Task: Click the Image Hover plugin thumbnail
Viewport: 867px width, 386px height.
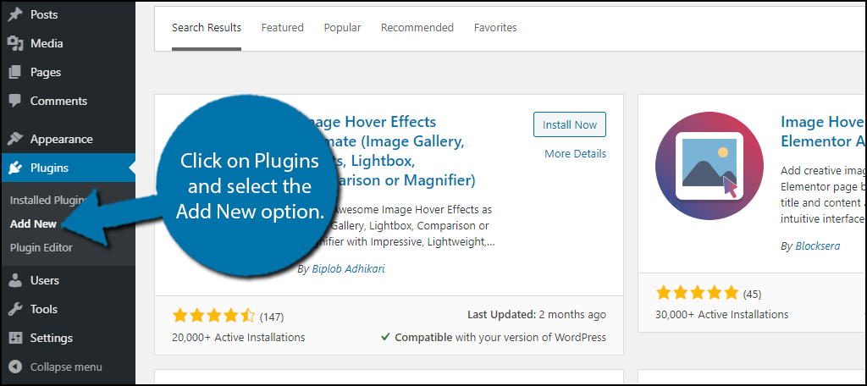Action: point(699,175)
